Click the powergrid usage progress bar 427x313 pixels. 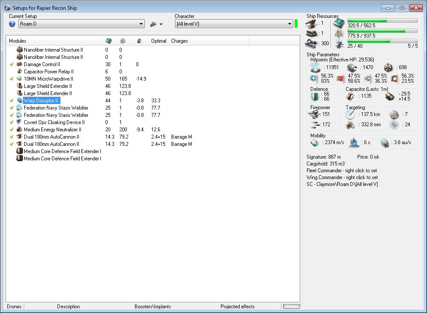point(382,31)
